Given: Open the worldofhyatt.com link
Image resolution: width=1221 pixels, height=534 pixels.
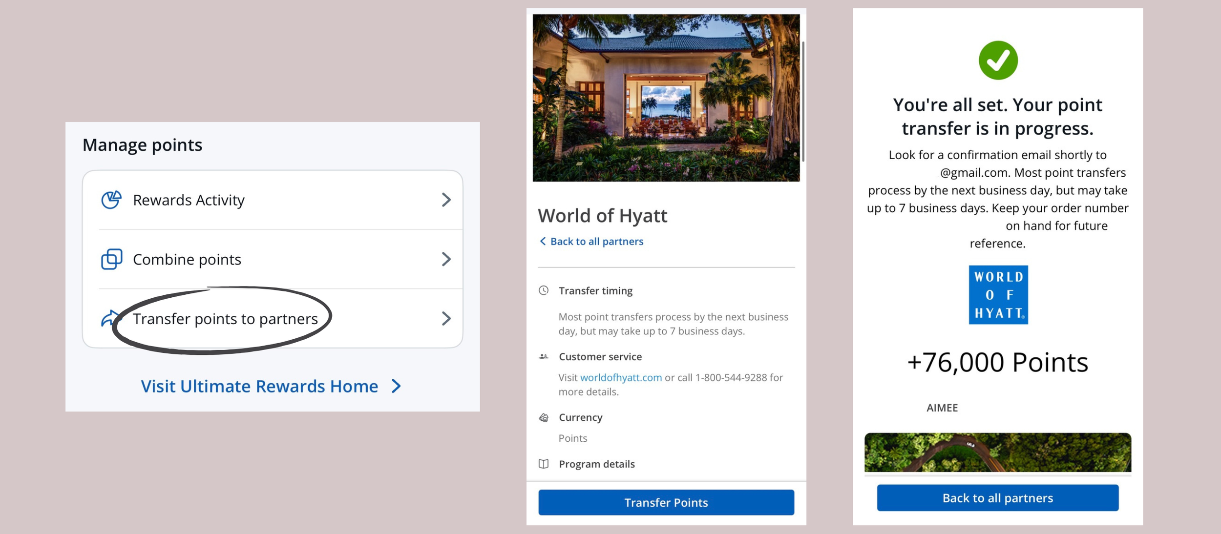Looking at the screenshot, I should click(x=621, y=377).
